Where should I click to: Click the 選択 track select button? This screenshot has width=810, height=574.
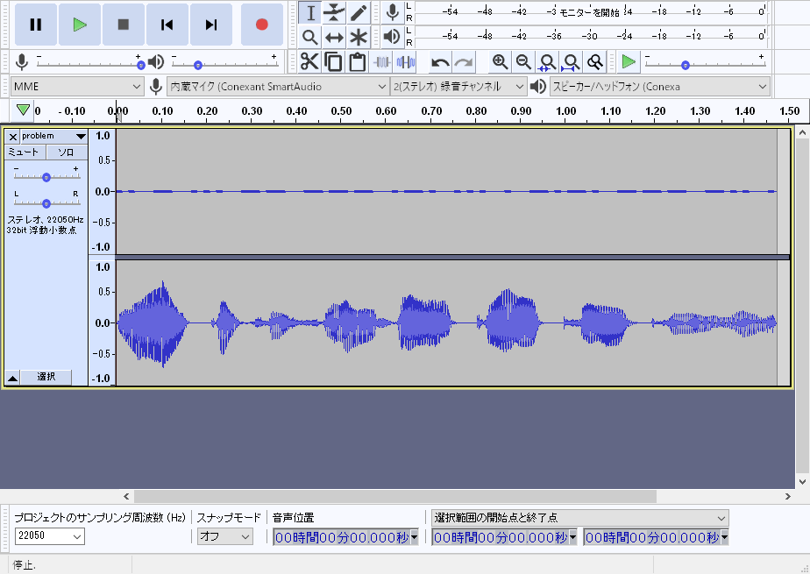46,377
